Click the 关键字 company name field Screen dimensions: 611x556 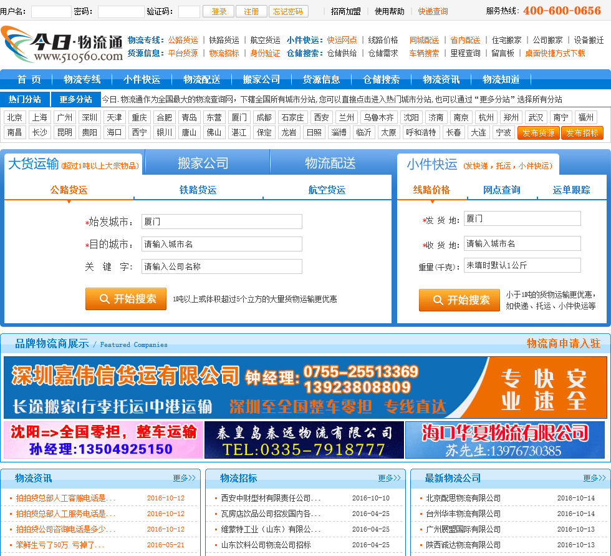222,266
